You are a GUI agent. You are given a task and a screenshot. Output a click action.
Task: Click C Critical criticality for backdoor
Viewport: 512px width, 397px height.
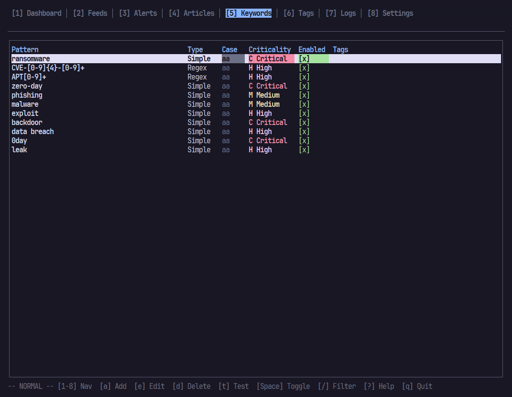click(x=268, y=123)
